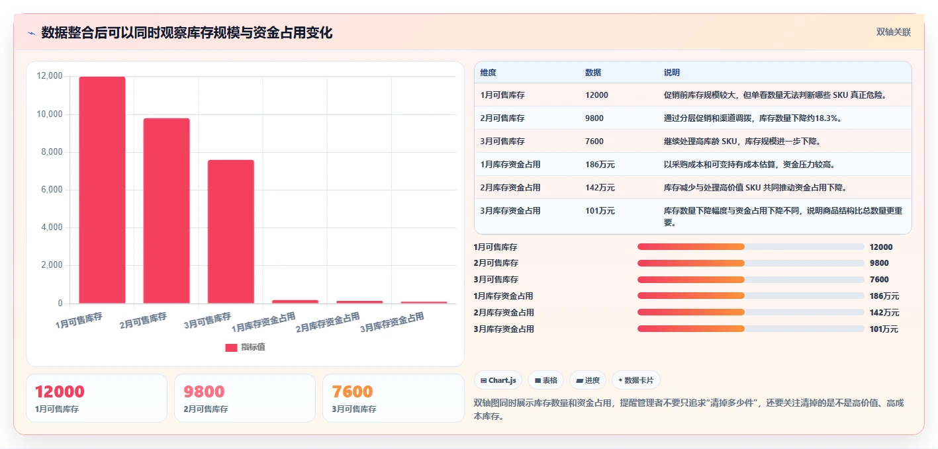The image size is (938, 449).
Task: Click the table row label 3月库存资金占用
Action: [x=510, y=211]
